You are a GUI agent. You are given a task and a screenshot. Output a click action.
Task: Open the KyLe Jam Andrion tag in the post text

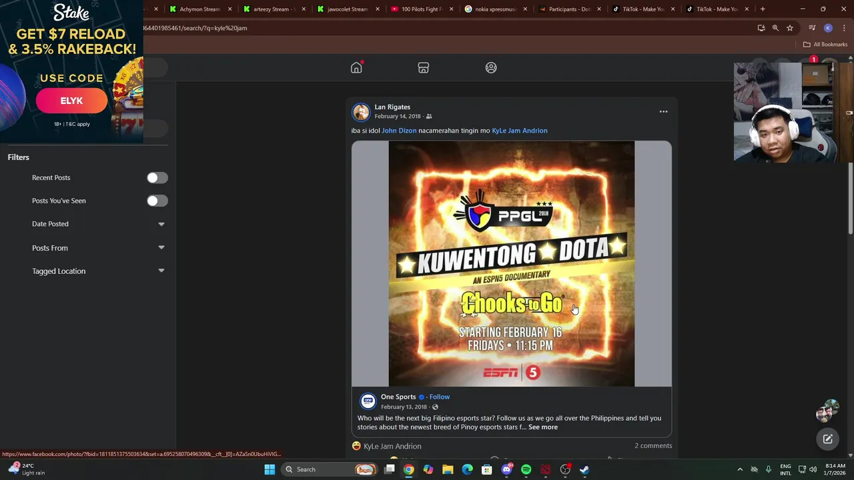tap(519, 131)
